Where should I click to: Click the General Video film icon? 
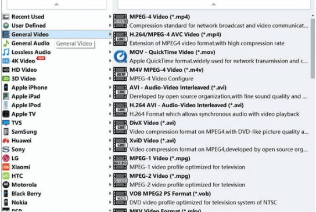pyautogui.click(x=6, y=34)
